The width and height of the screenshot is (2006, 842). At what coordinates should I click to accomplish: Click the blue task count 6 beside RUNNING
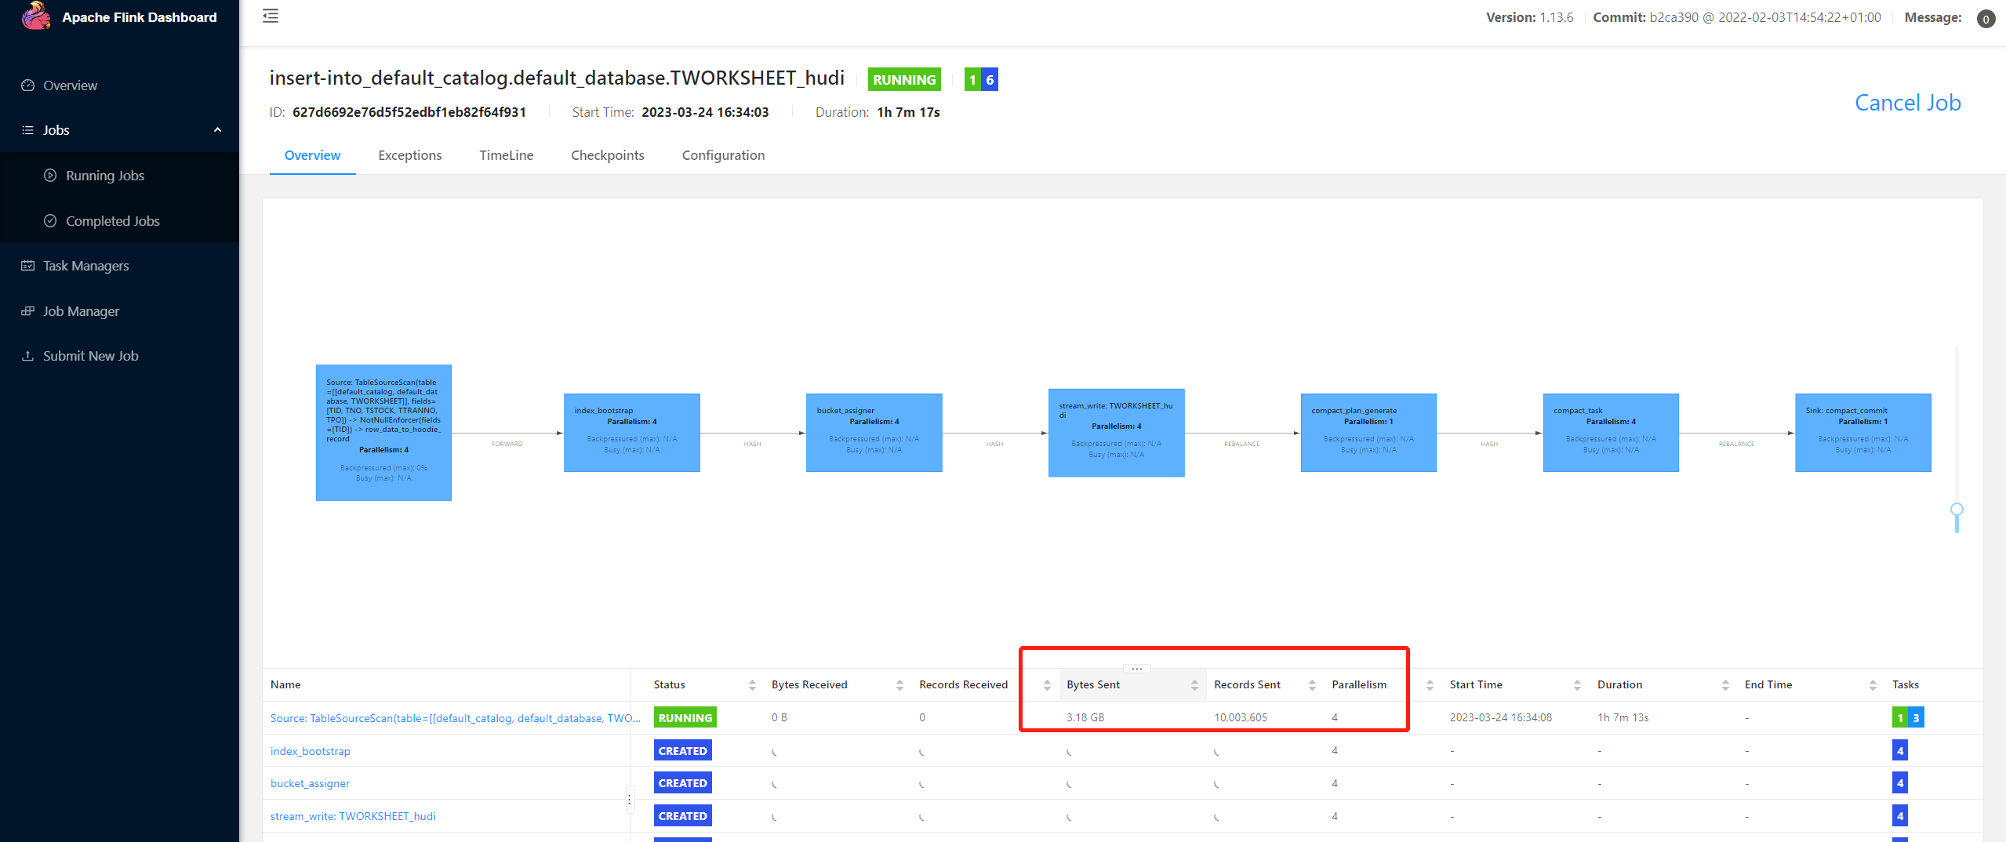[990, 79]
